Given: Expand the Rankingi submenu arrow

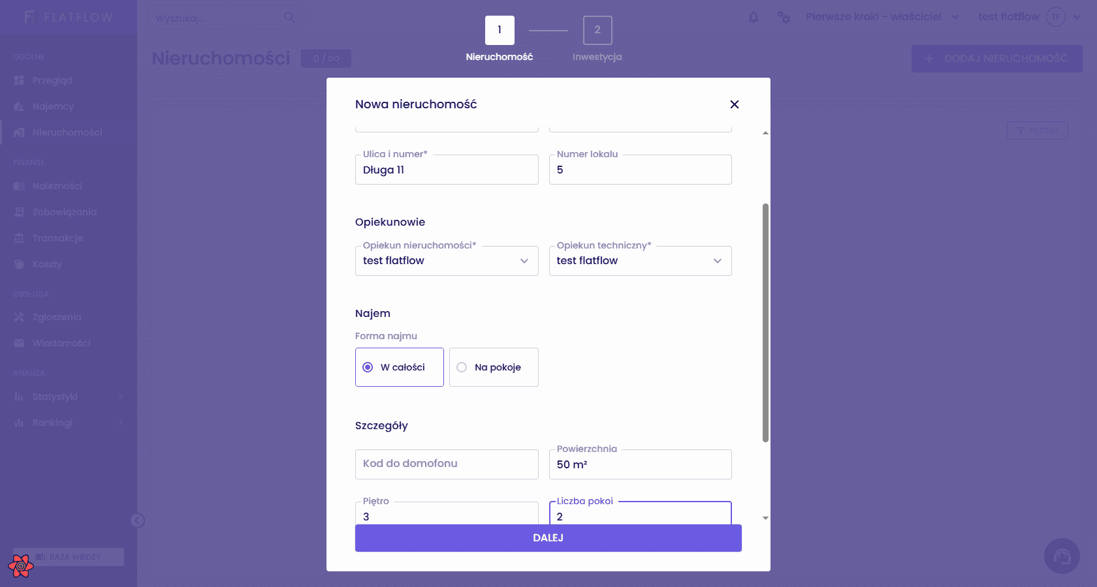Looking at the screenshot, I should coord(121,423).
